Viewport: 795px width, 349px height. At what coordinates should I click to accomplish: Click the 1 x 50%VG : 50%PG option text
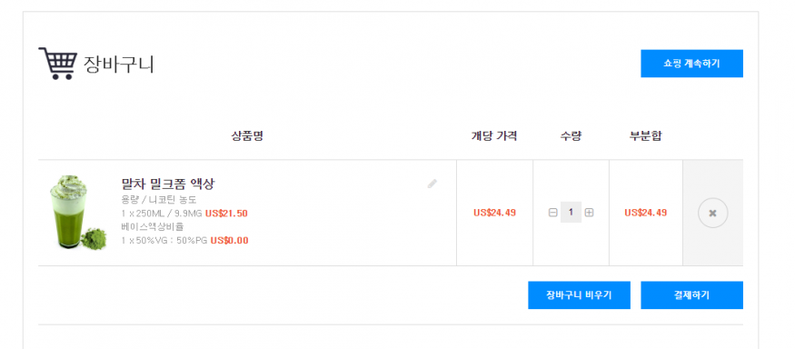164,241
